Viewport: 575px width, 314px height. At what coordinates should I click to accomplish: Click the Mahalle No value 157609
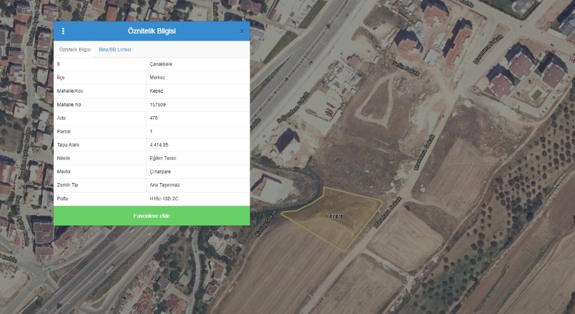click(158, 105)
